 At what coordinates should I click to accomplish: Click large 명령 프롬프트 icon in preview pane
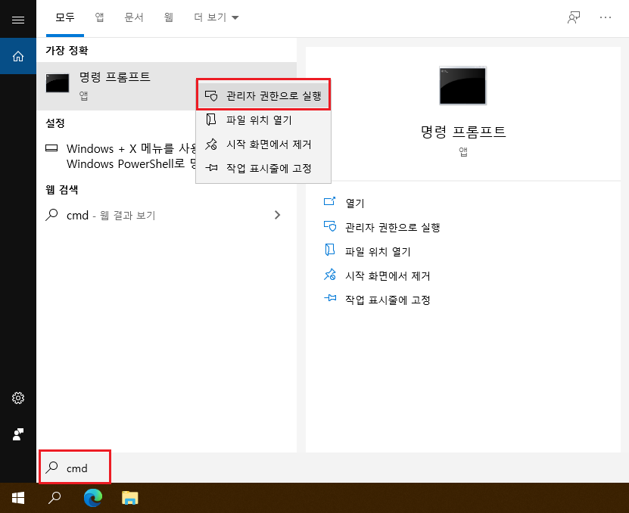463,85
